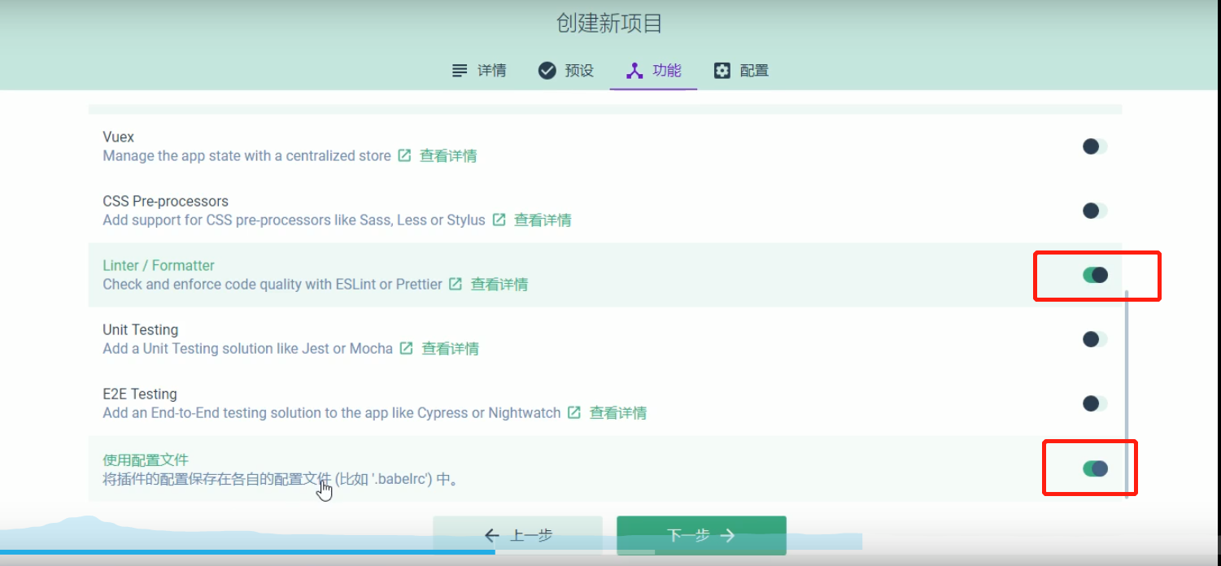Click the video progress bar at bottom

click(x=610, y=552)
